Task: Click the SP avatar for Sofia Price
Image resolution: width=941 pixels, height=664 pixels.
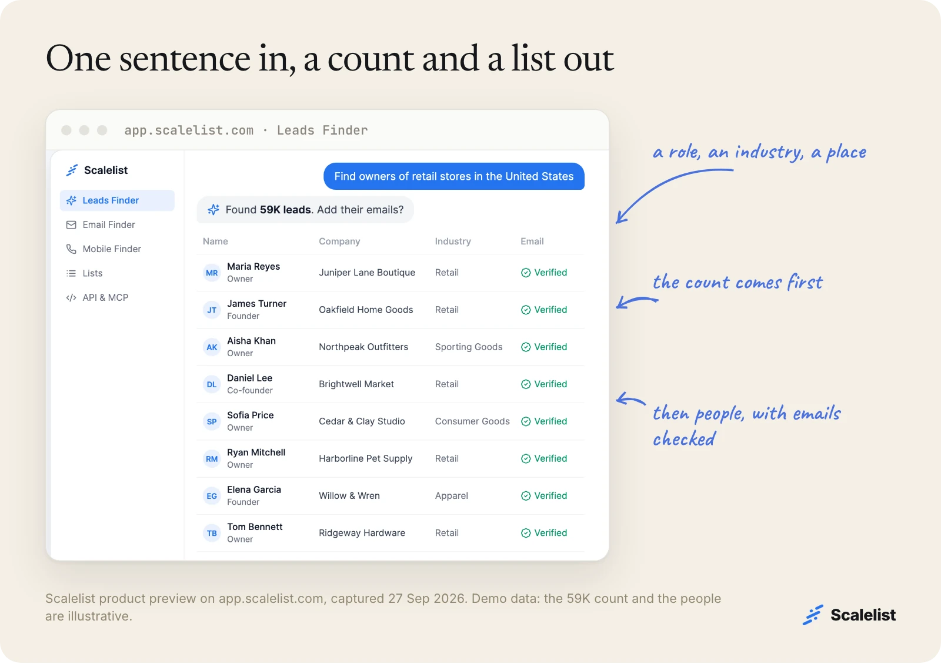Action: (212, 421)
